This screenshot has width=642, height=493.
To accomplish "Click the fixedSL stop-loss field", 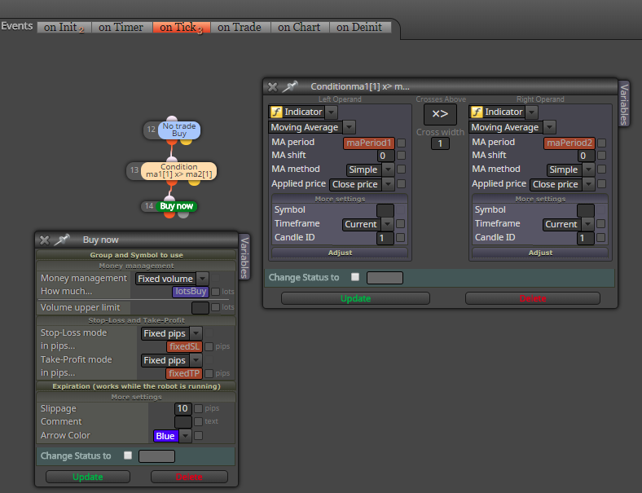I will [184, 346].
